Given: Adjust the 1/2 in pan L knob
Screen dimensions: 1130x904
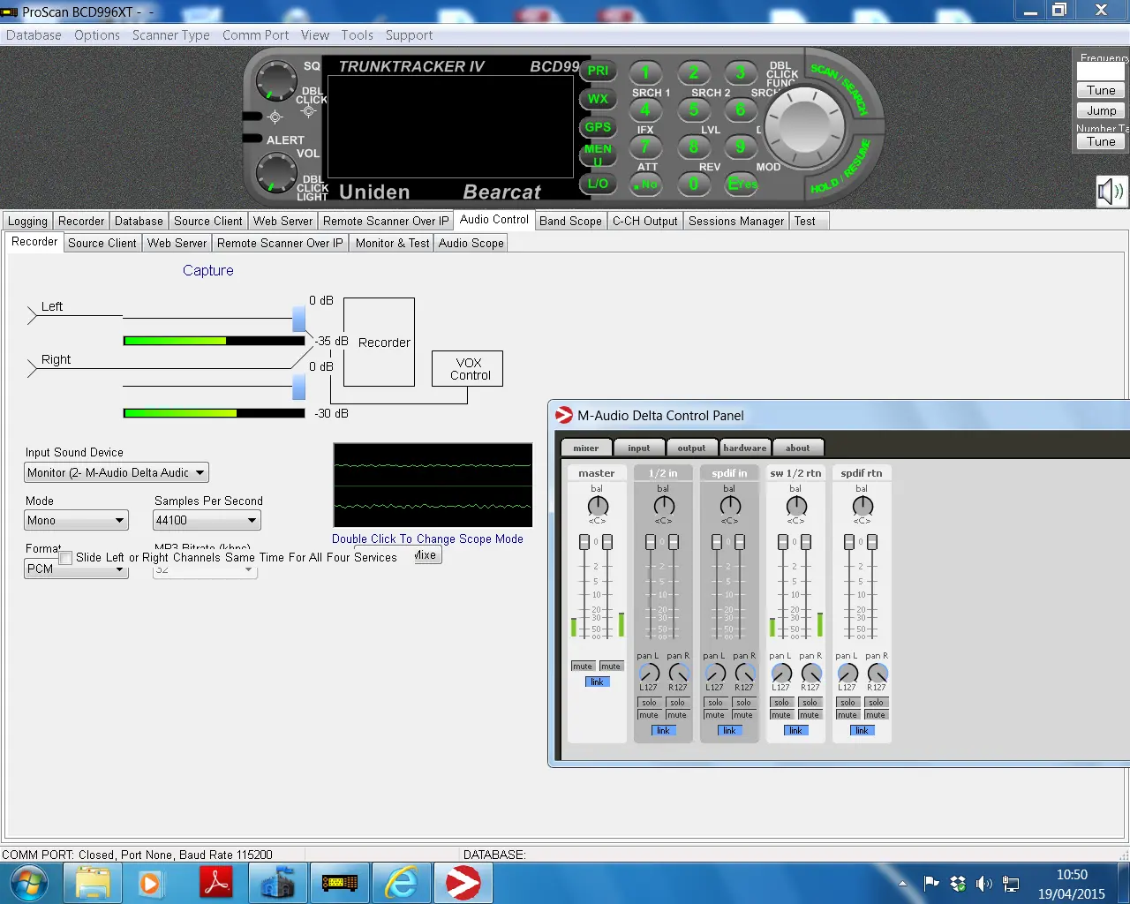Looking at the screenshot, I should [x=649, y=674].
